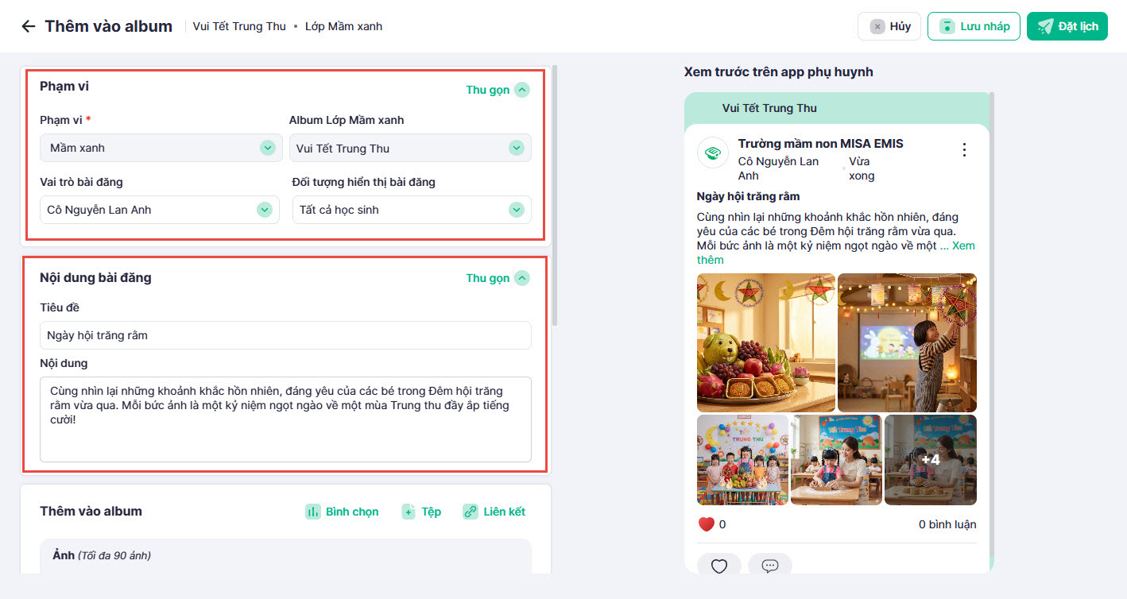Collapse the Phạm vi section with Thu gọn
The height and width of the screenshot is (599, 1127).
coord(497,90)
